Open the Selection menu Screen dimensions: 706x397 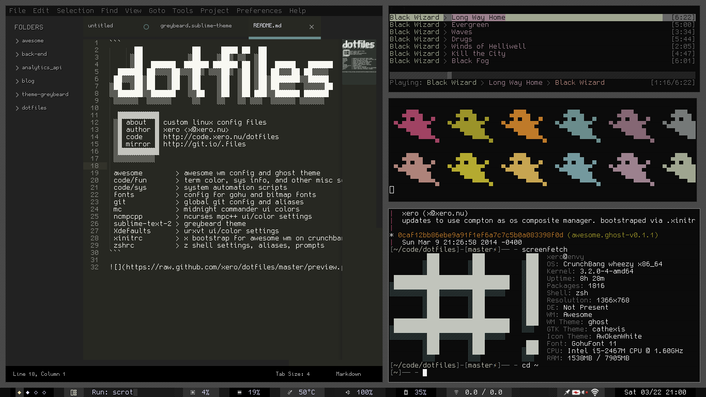tap(75, 10)
